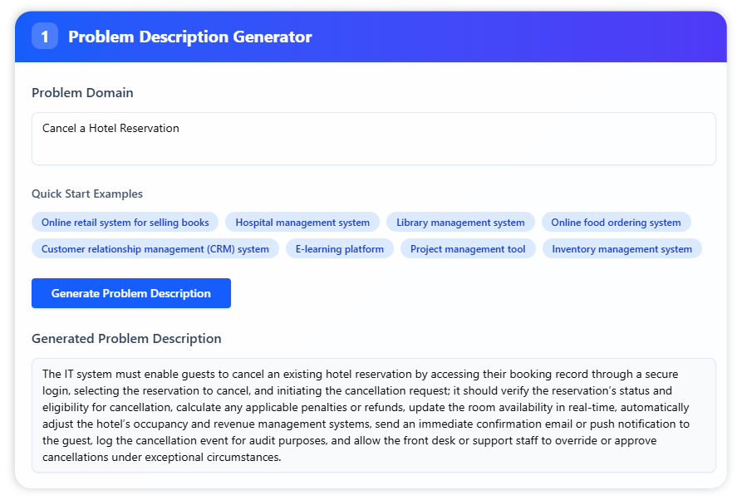Select the E-learning platform example

tap(340, 249)
